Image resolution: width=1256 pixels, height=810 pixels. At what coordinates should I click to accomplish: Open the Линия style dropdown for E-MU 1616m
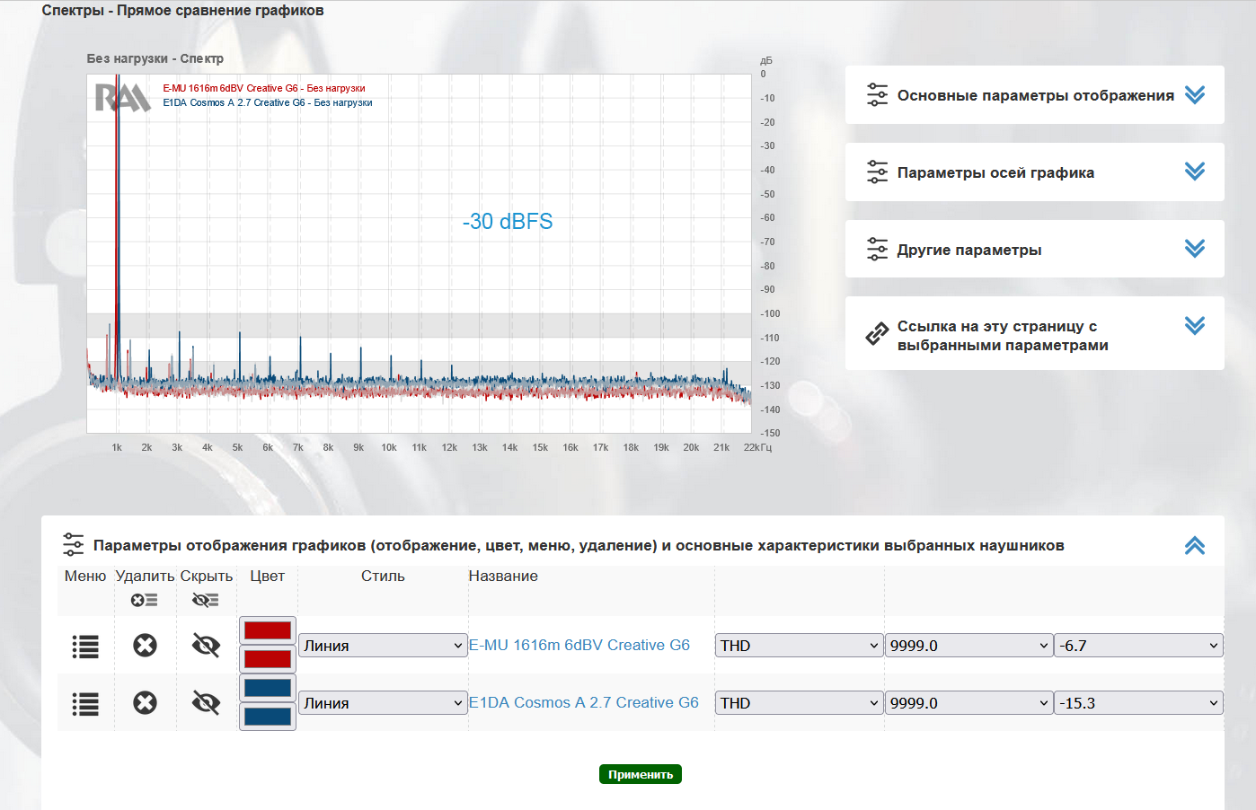point(383,646)
